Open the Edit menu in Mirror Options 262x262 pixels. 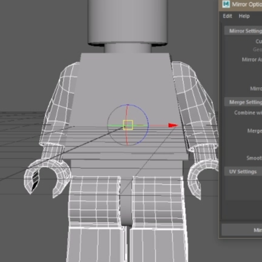pyautogui.click(x=228, y=16)
